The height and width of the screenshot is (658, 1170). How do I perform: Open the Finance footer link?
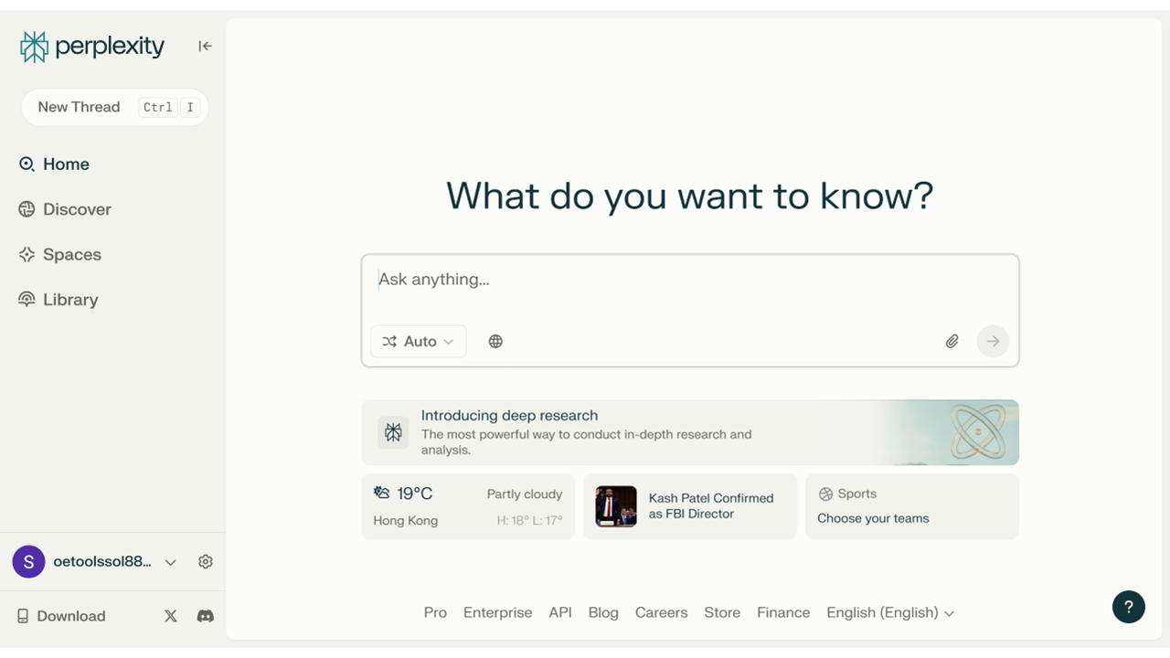[x=783, y=612]
